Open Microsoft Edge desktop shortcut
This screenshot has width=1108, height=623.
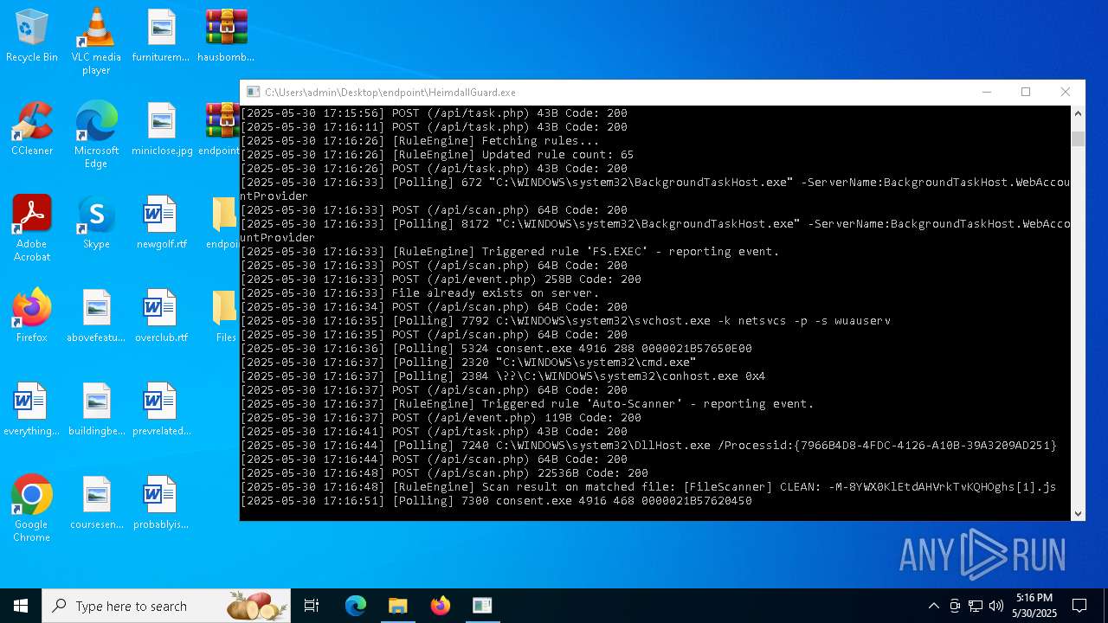pos(96,135)
